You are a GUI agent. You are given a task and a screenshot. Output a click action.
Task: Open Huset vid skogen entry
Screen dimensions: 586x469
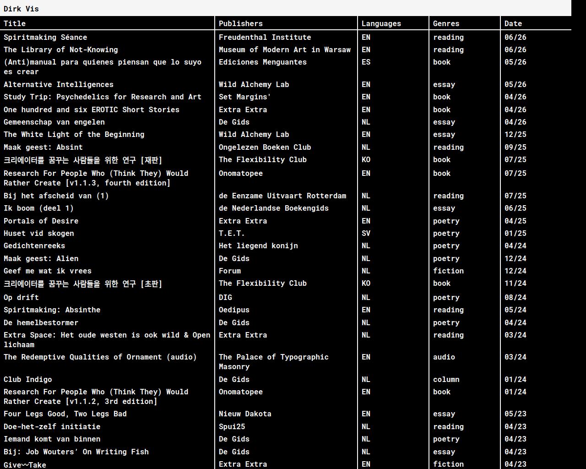pos(38,233)
